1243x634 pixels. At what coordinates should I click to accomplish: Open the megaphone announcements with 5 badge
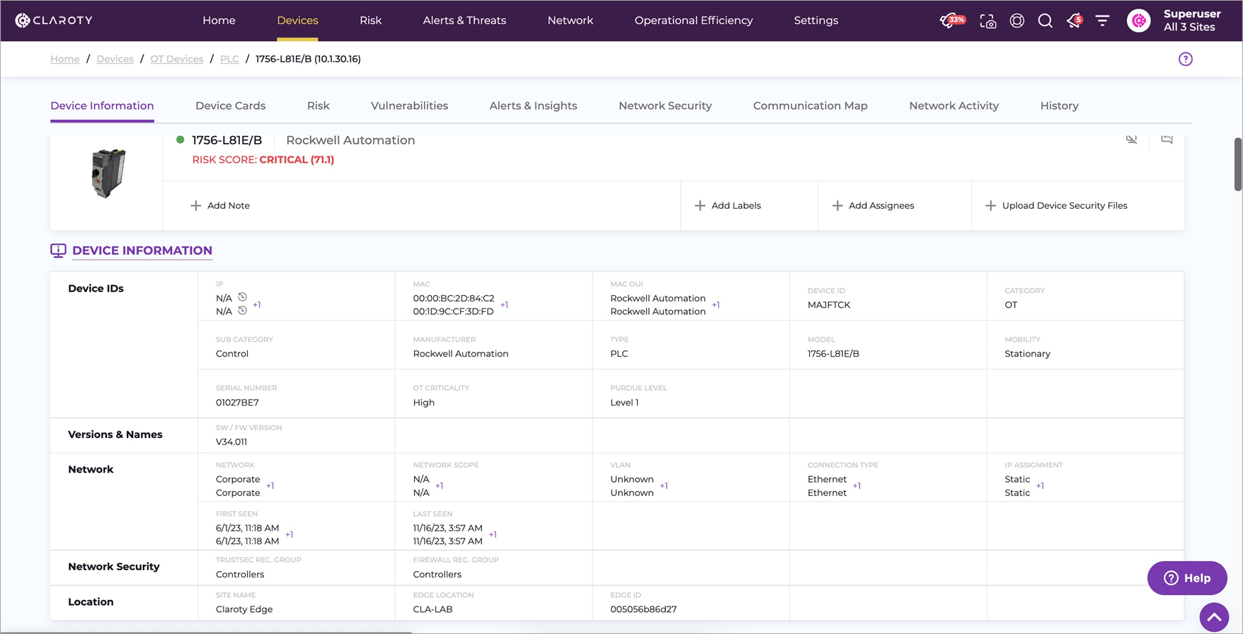(1074, 21)
